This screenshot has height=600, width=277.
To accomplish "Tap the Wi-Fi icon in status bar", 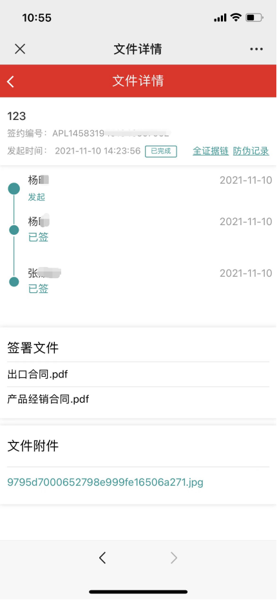I will pyautogui.click(x=236, y=17).
